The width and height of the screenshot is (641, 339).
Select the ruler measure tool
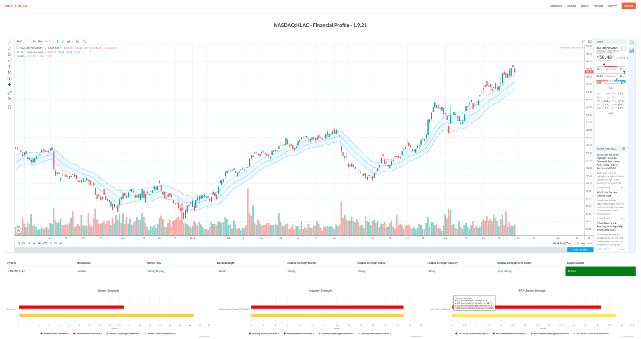click(9, 93)
